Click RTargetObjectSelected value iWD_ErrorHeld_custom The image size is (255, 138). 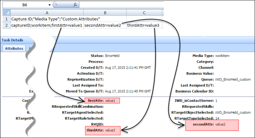click(x=233, y=113)
